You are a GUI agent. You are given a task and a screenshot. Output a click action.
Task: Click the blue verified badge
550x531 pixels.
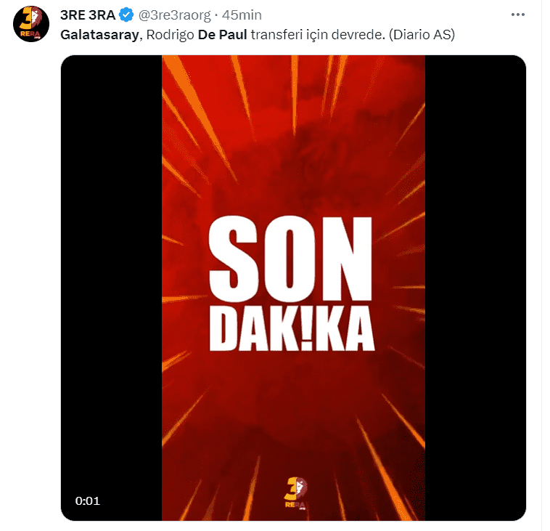point(126,15)
